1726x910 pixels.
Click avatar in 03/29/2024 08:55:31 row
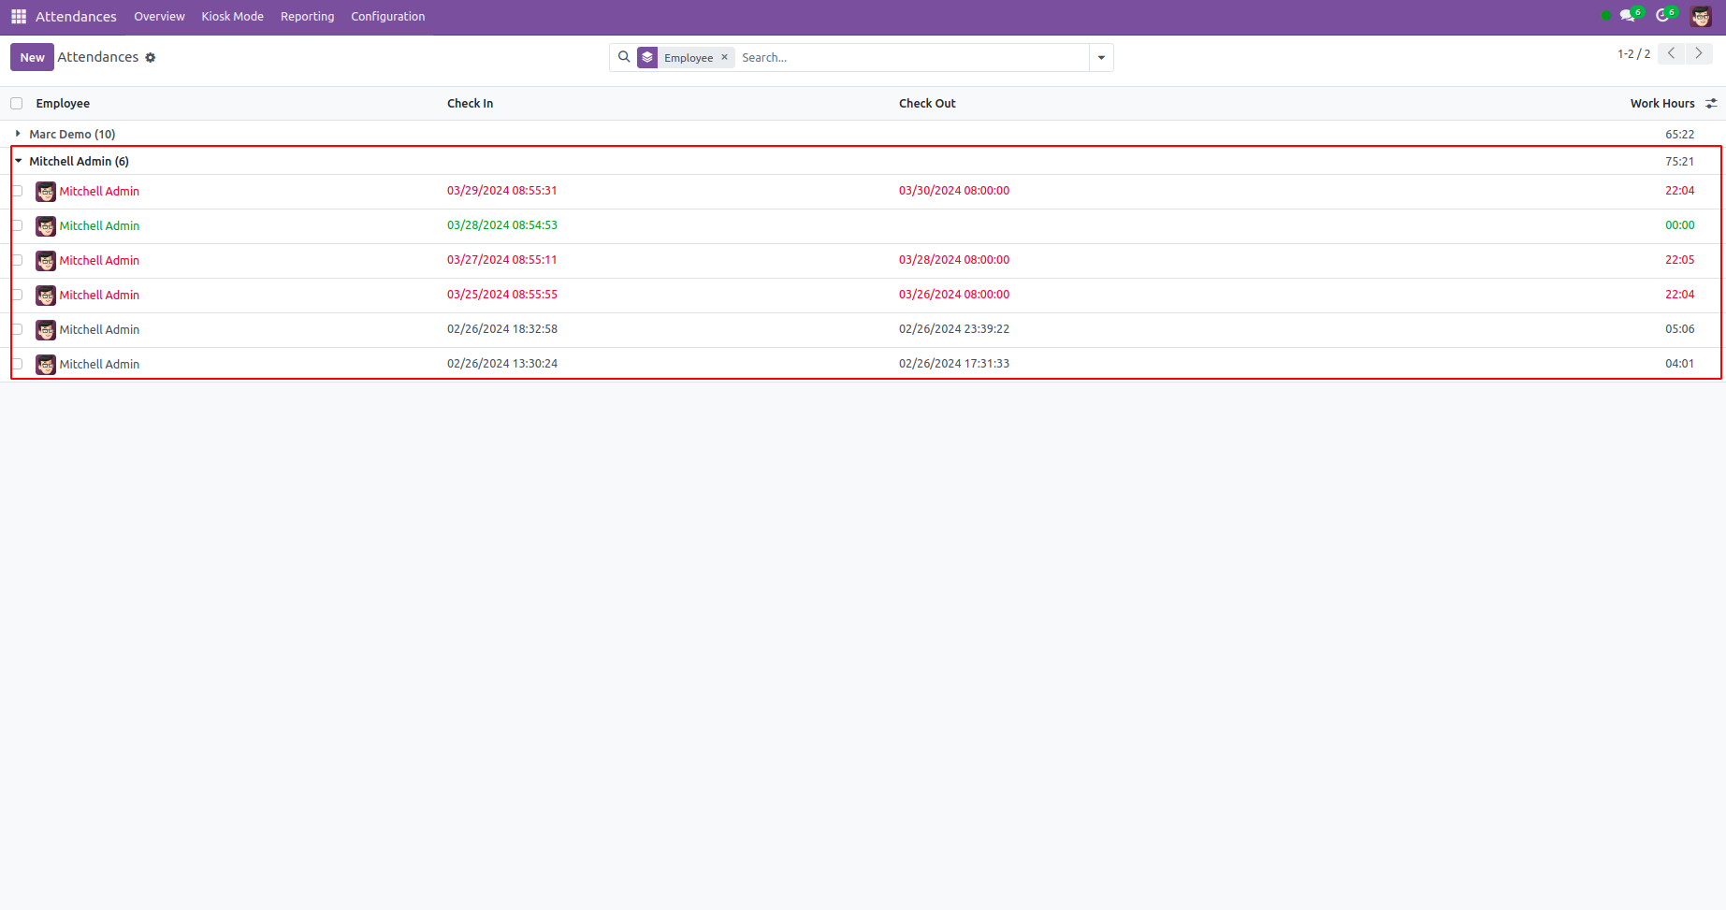[x=46, y=192]
